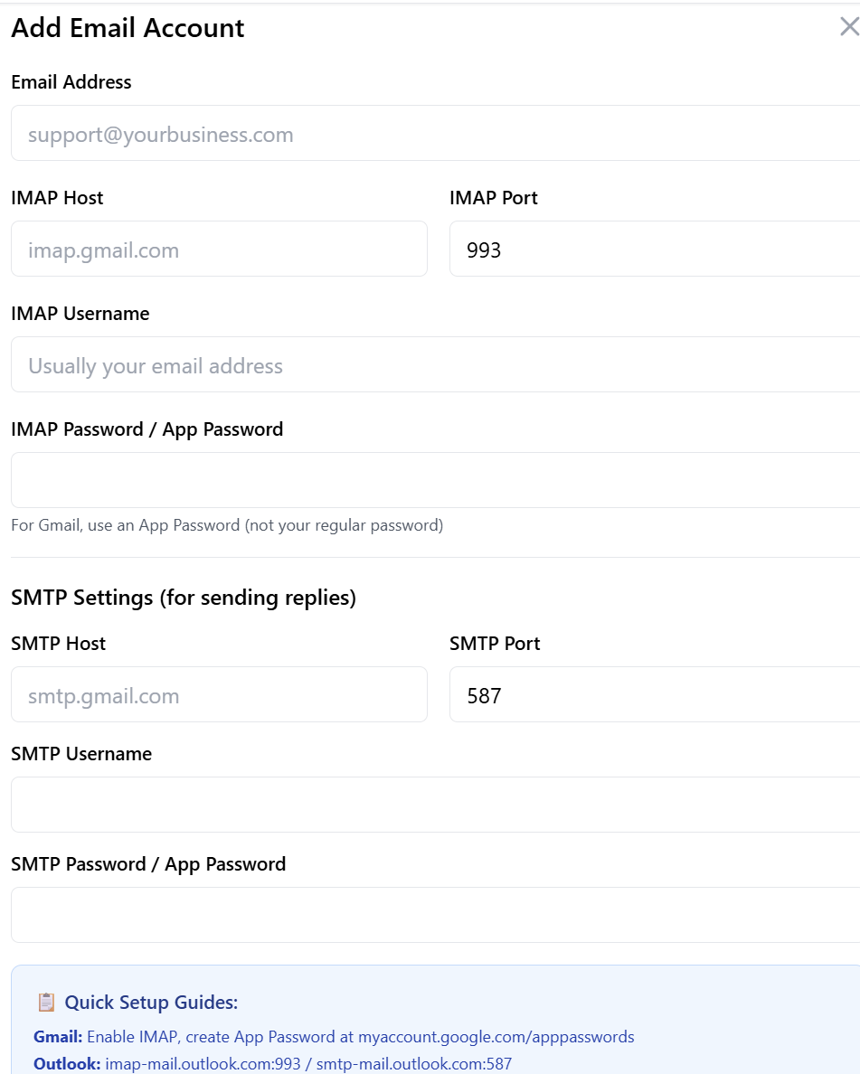Click the IMAP Username text box
Viewport: 860px width, 1074px height.
(434, 365)
